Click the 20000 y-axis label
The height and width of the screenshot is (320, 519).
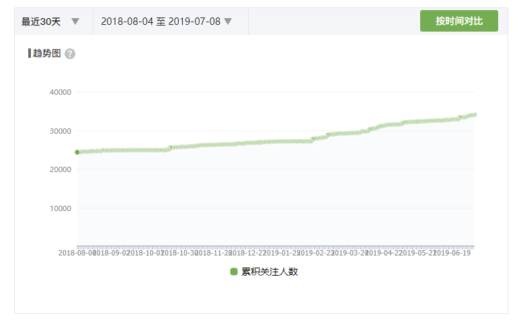tap(61, 169)
